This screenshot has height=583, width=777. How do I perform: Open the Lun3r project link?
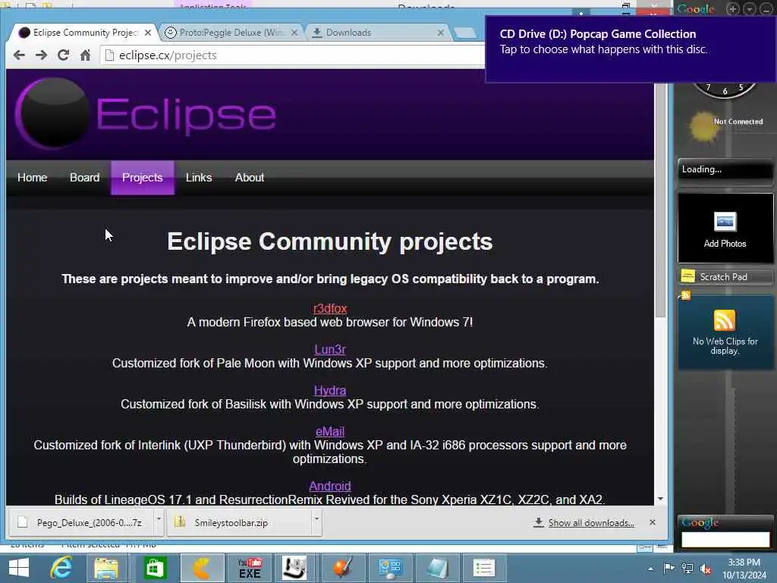pos(330,349)
